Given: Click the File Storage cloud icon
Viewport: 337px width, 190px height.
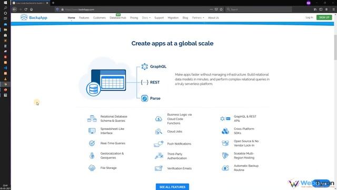Looking at the screenshot, I should click(92, 168).
